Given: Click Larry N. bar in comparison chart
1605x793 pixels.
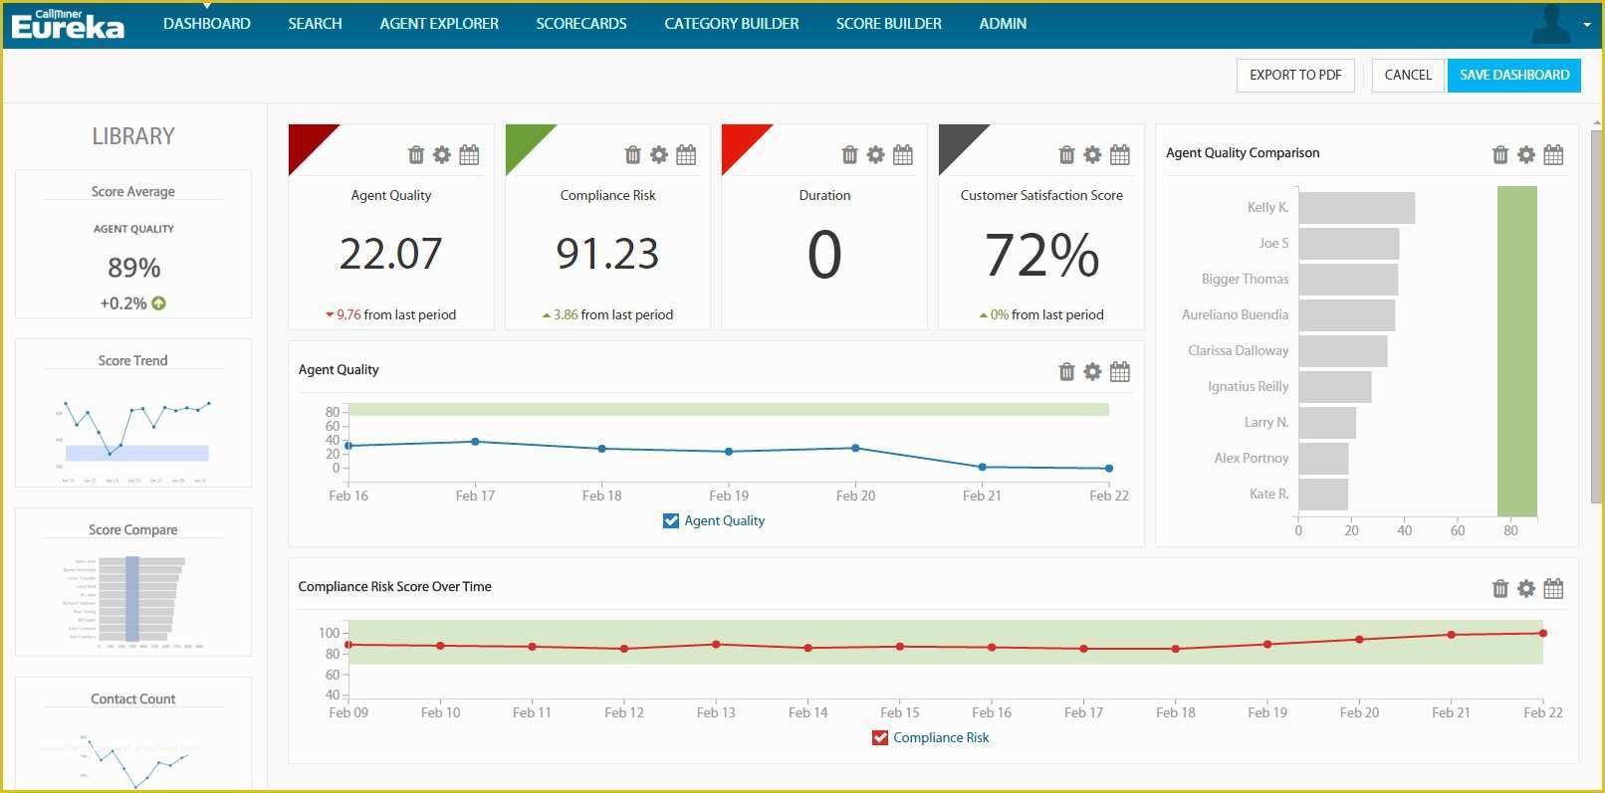Looking at the screenshot, I should (1327, 423).
